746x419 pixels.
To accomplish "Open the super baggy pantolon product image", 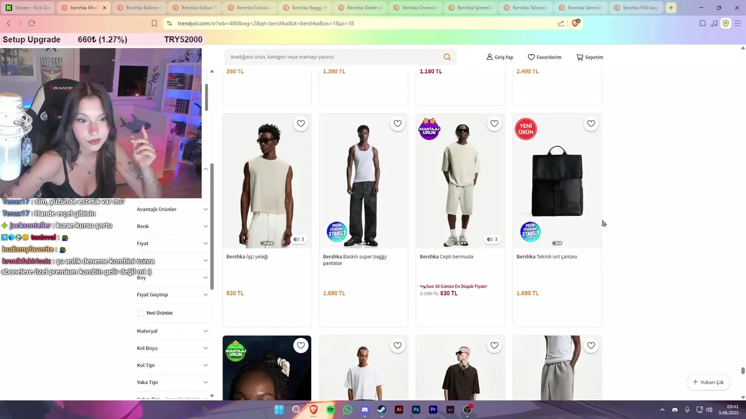I will point(364,181).
